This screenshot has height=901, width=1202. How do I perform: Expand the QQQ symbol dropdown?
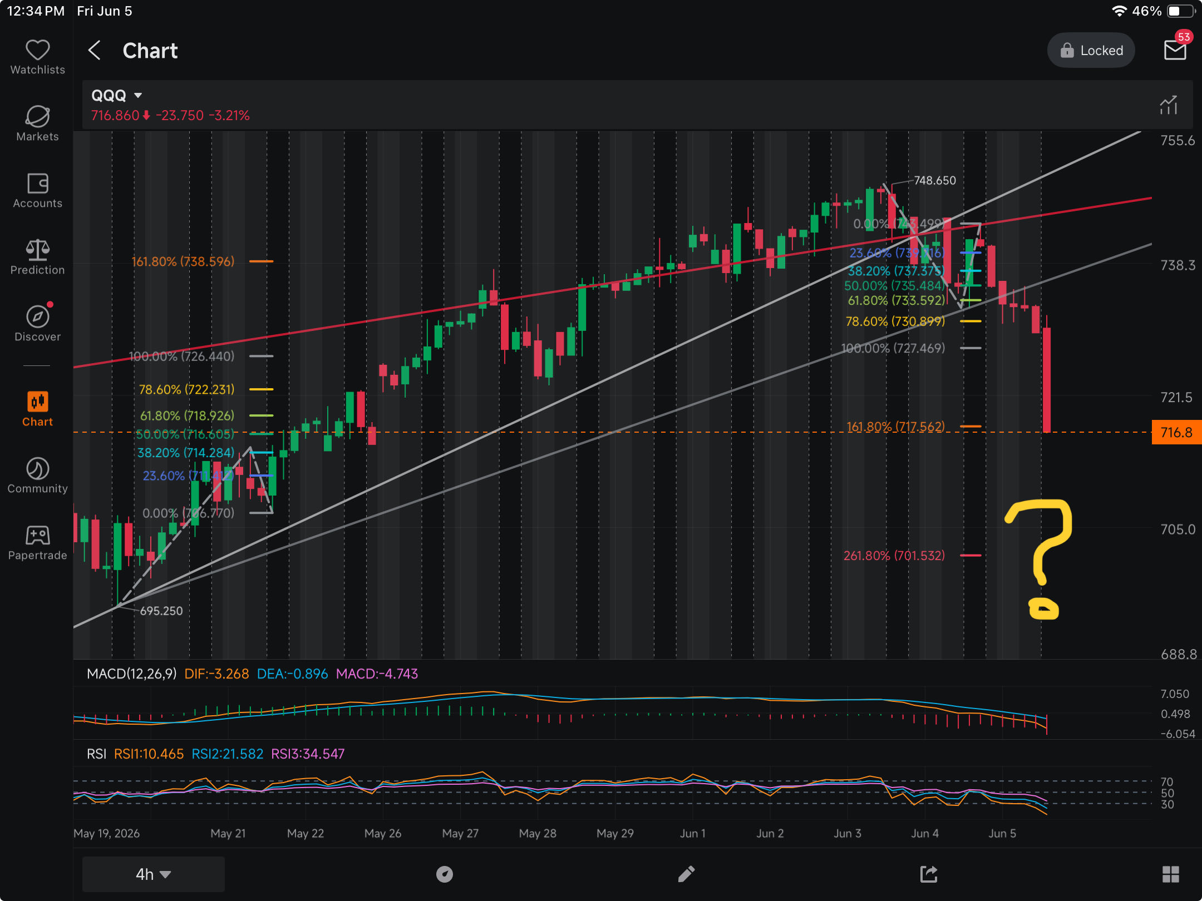(x=117, y=96)
